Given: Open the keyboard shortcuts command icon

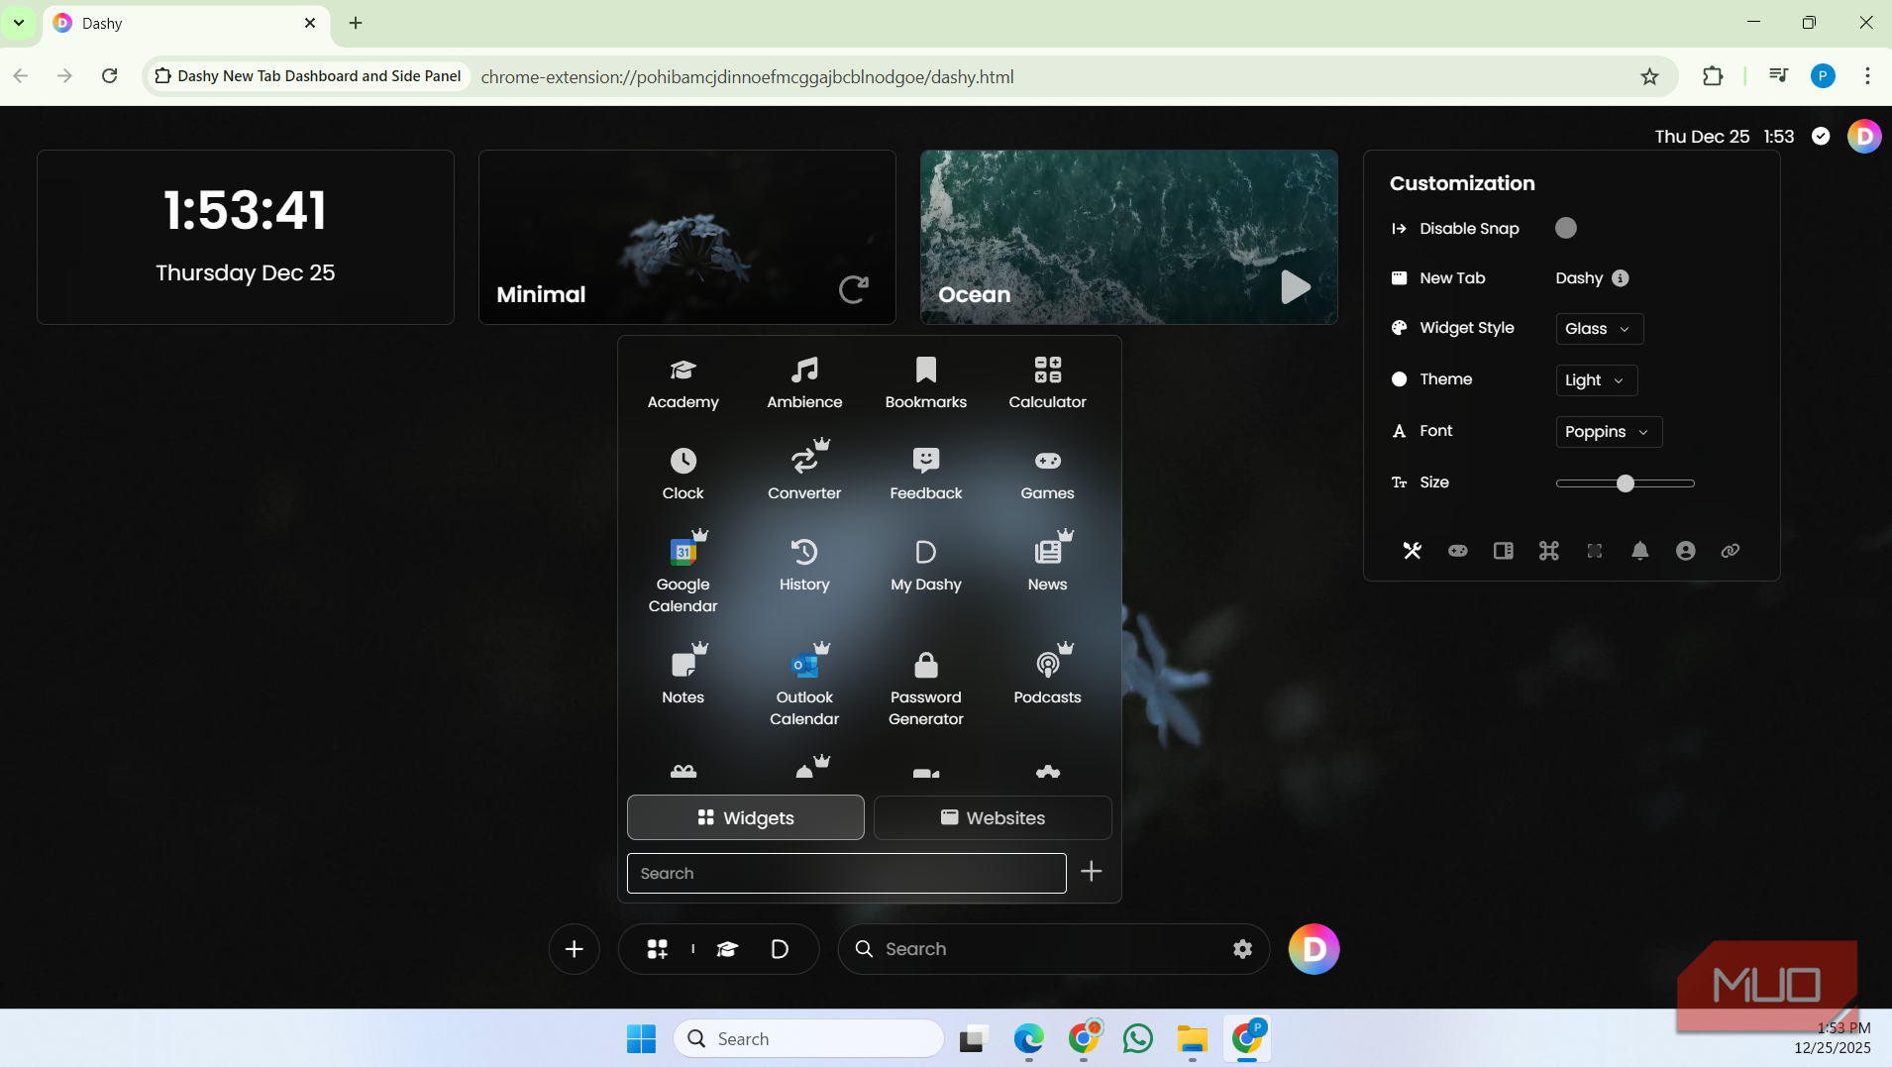Looking at the screenshot, I should click(x=1548, y=551).
